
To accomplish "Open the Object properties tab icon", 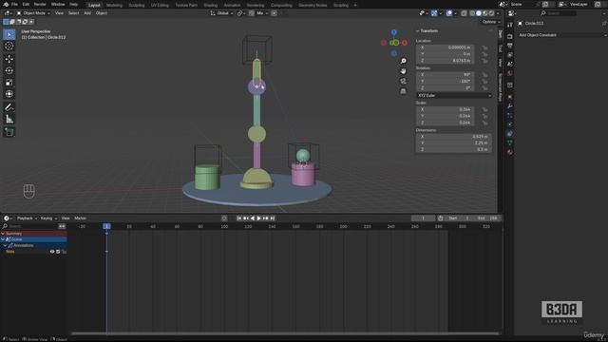I will click(x=510, y=97).
